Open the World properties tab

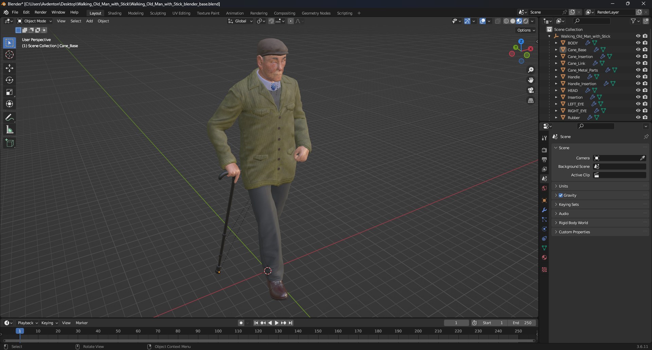pos(544,188)
